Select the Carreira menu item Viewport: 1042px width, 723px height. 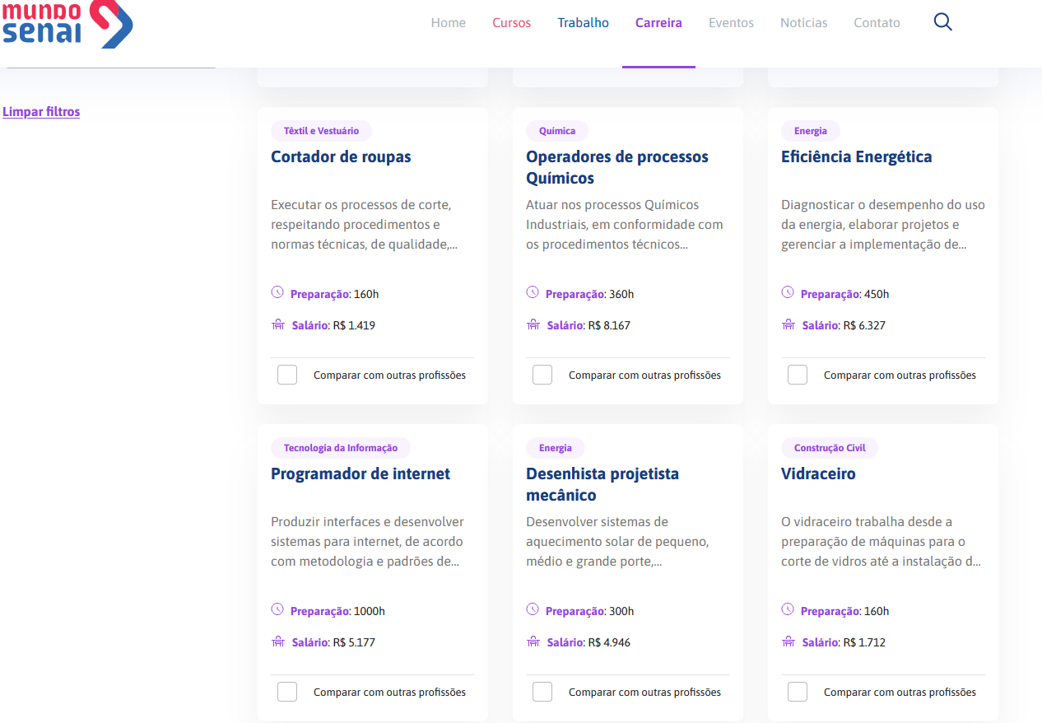[x=658, y=23]
